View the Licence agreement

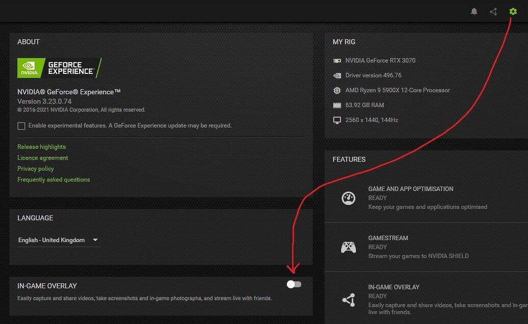coord(42,158)
